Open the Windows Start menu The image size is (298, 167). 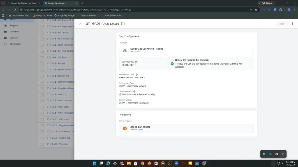tap(95, 164)
